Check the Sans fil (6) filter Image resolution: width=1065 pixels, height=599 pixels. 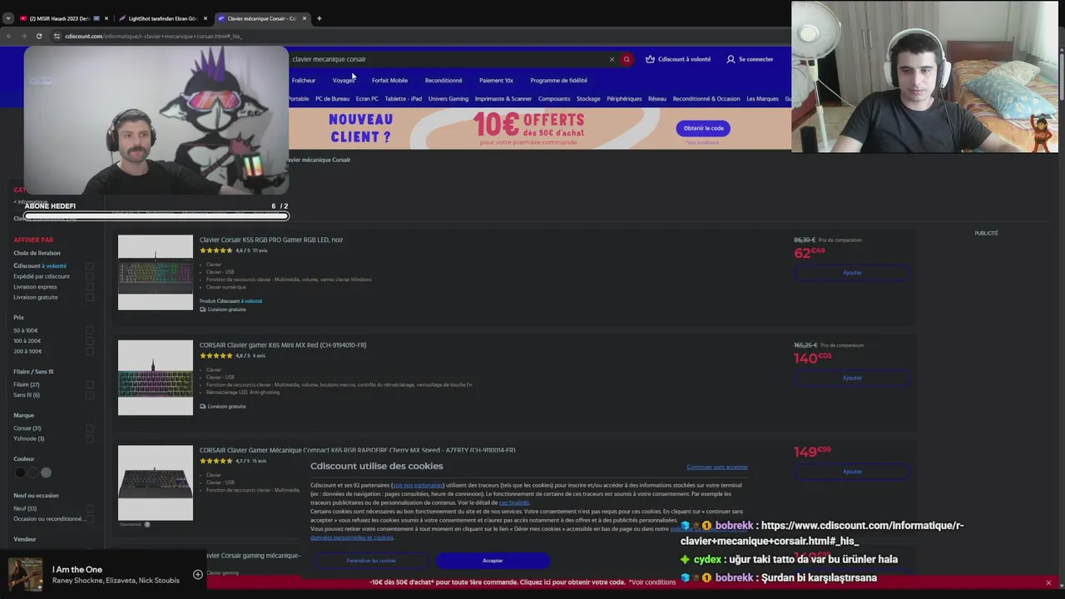click(90, 395)
